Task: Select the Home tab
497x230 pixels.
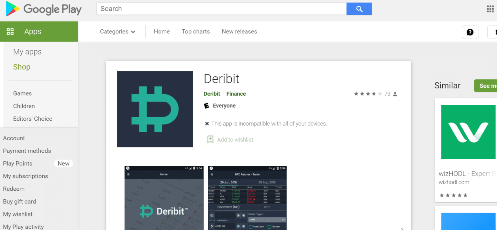Action: [x=162, y=31]
